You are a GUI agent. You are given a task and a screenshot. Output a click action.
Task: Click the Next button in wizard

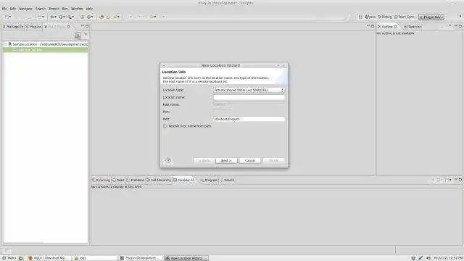point(226,161)
